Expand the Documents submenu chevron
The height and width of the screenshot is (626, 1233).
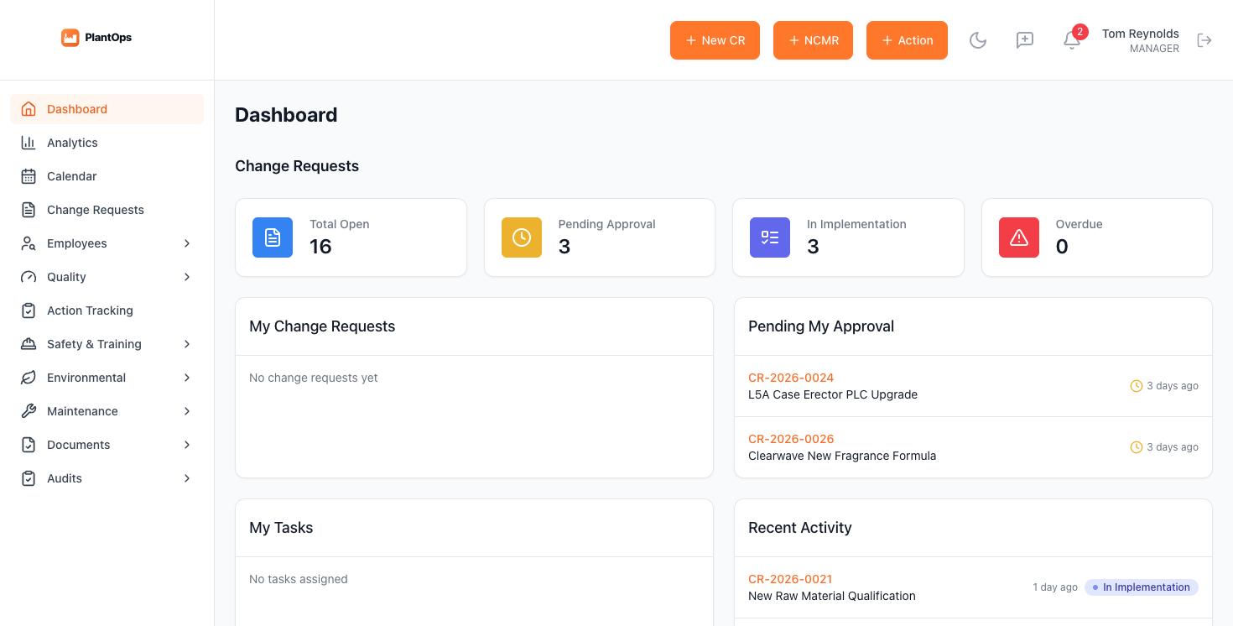(187, 445)
